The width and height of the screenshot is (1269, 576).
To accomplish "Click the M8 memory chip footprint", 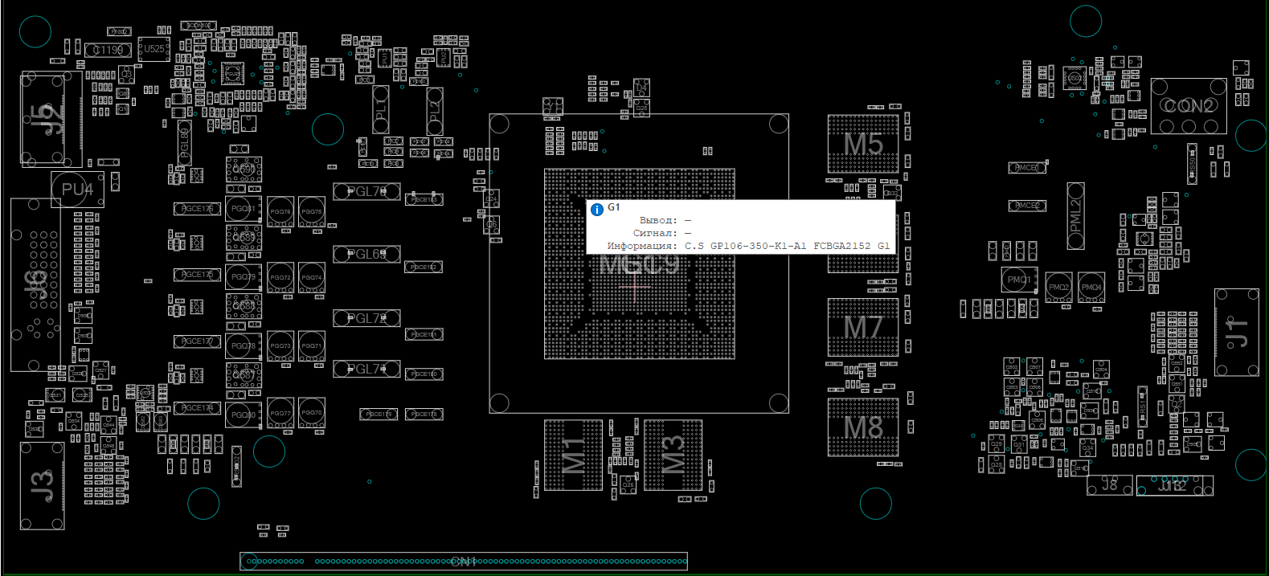I will click(x=863, y=427).
